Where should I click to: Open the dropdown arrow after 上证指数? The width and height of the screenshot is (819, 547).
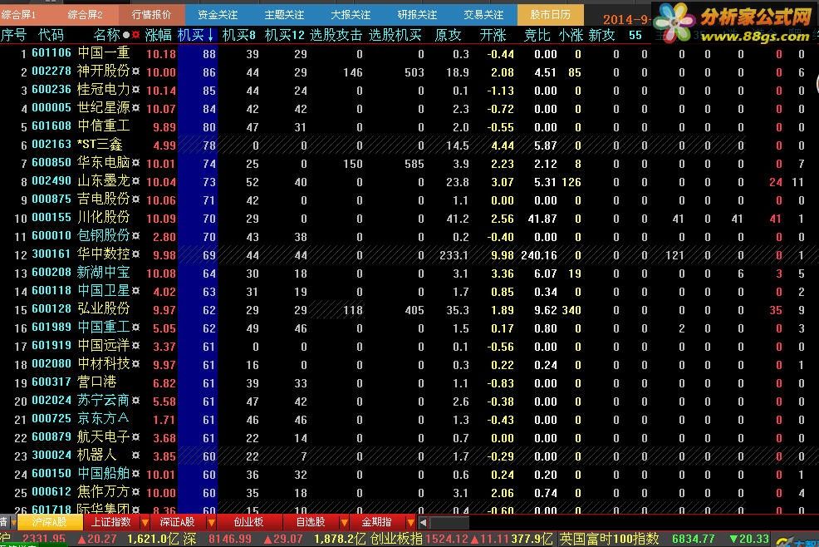(145, 522)
